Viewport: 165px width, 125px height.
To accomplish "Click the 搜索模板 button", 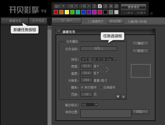I will 133,7.
